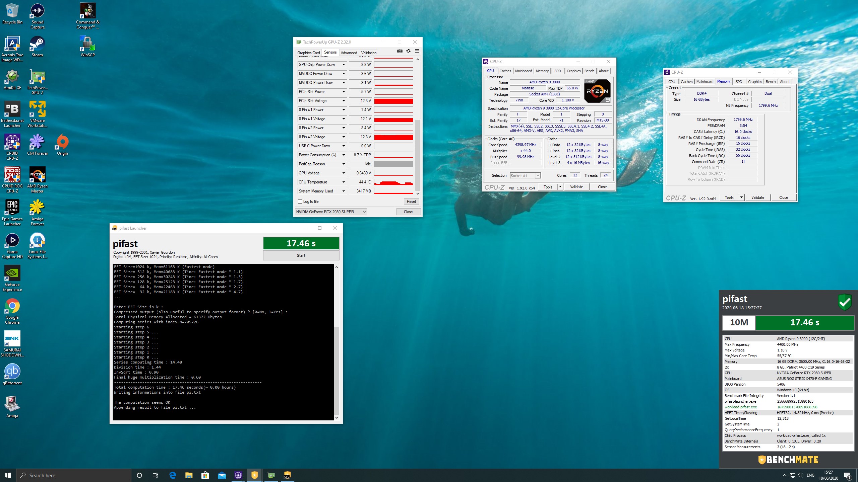Click the Reset button in GPU-Z
The height and width of the screenshot is (482, 858).
pos(411,202)
